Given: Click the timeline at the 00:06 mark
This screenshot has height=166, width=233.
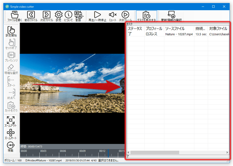Looking at the screenshot, I should point(63,153).
